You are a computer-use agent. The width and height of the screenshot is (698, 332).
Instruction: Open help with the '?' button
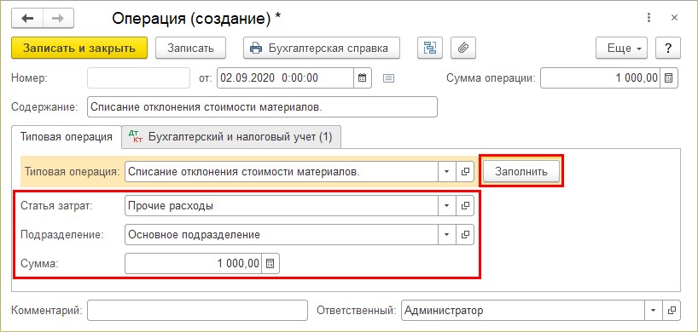pos(668,48)
